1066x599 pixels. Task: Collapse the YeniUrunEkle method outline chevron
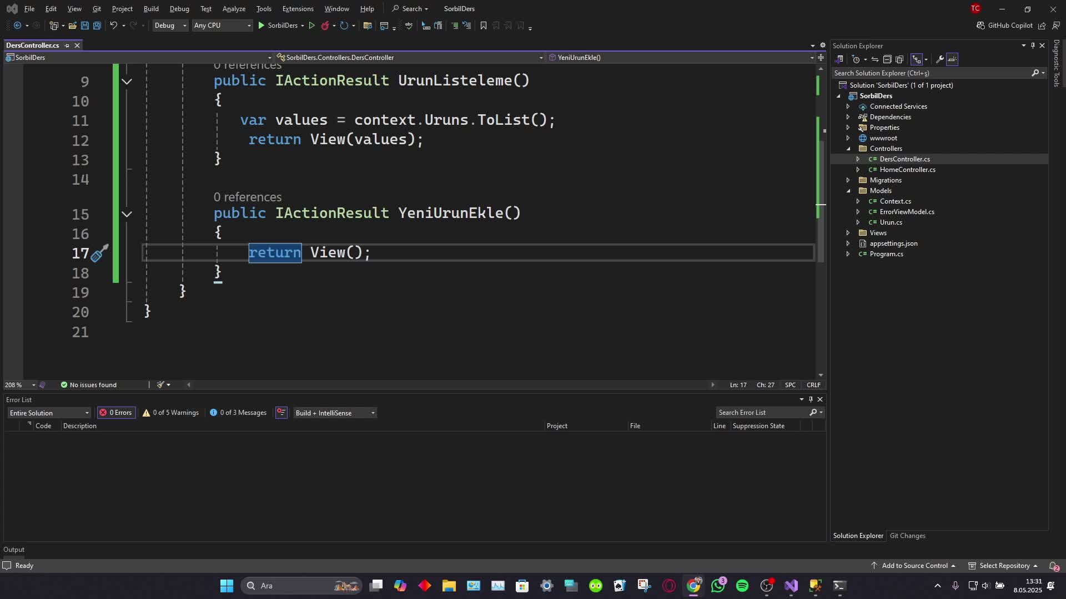tap(127, 214)
